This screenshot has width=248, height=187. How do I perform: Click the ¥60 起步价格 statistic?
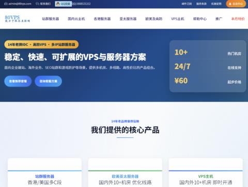(x=208, y=81)
